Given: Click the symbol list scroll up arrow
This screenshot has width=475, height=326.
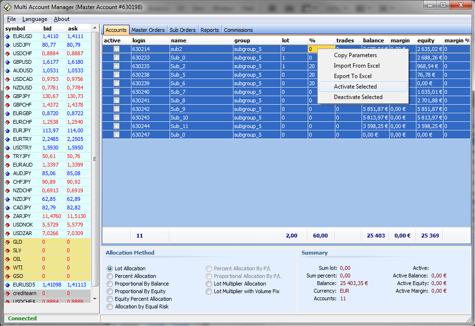Looking at the screenshot, I should coord(95,28).
